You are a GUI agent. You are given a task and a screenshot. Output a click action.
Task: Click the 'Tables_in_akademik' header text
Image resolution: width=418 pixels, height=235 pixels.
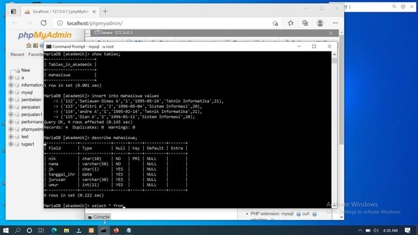[x=70, y=65]
